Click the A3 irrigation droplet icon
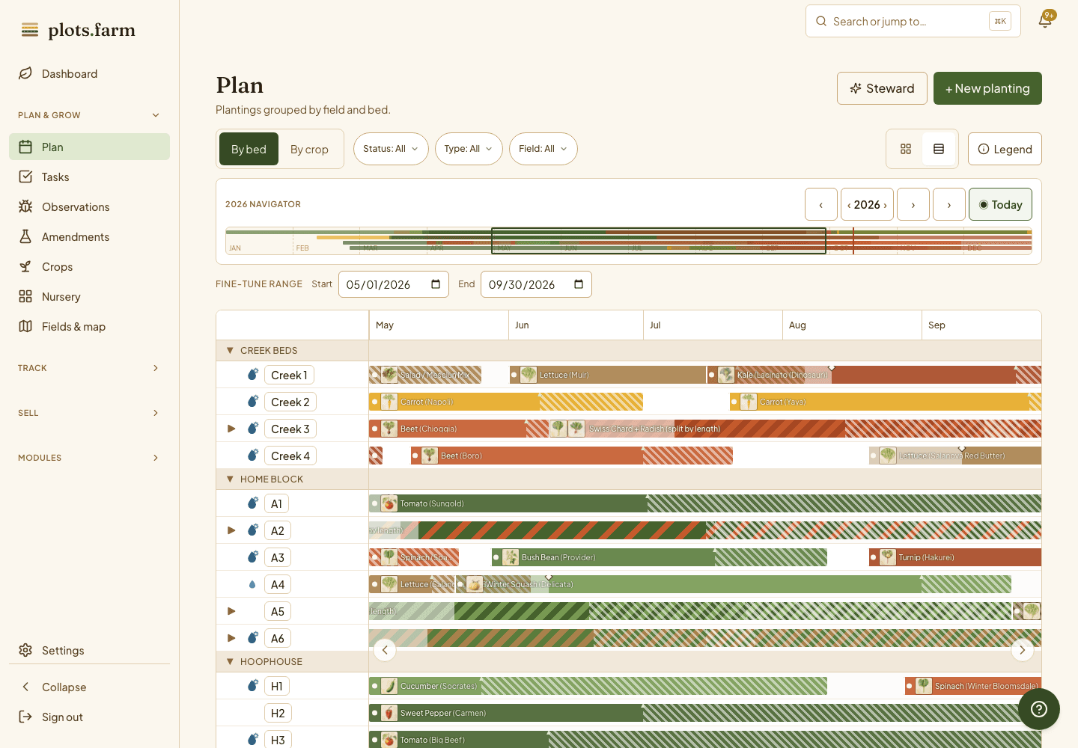This screenshot has width=1078, height=748. [x=253, y=557]
